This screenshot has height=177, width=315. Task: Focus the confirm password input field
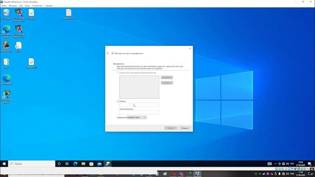[139, 112]
